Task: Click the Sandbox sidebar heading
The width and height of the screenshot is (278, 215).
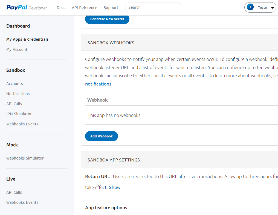Action: 16,70
